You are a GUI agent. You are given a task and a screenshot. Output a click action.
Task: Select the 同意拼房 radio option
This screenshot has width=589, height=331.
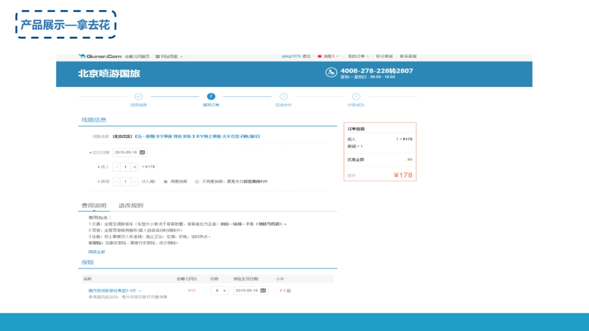coord(166,180)
